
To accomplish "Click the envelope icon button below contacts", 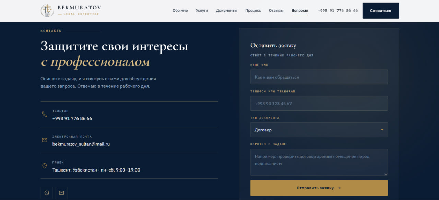I will click(x=62, y=193).
